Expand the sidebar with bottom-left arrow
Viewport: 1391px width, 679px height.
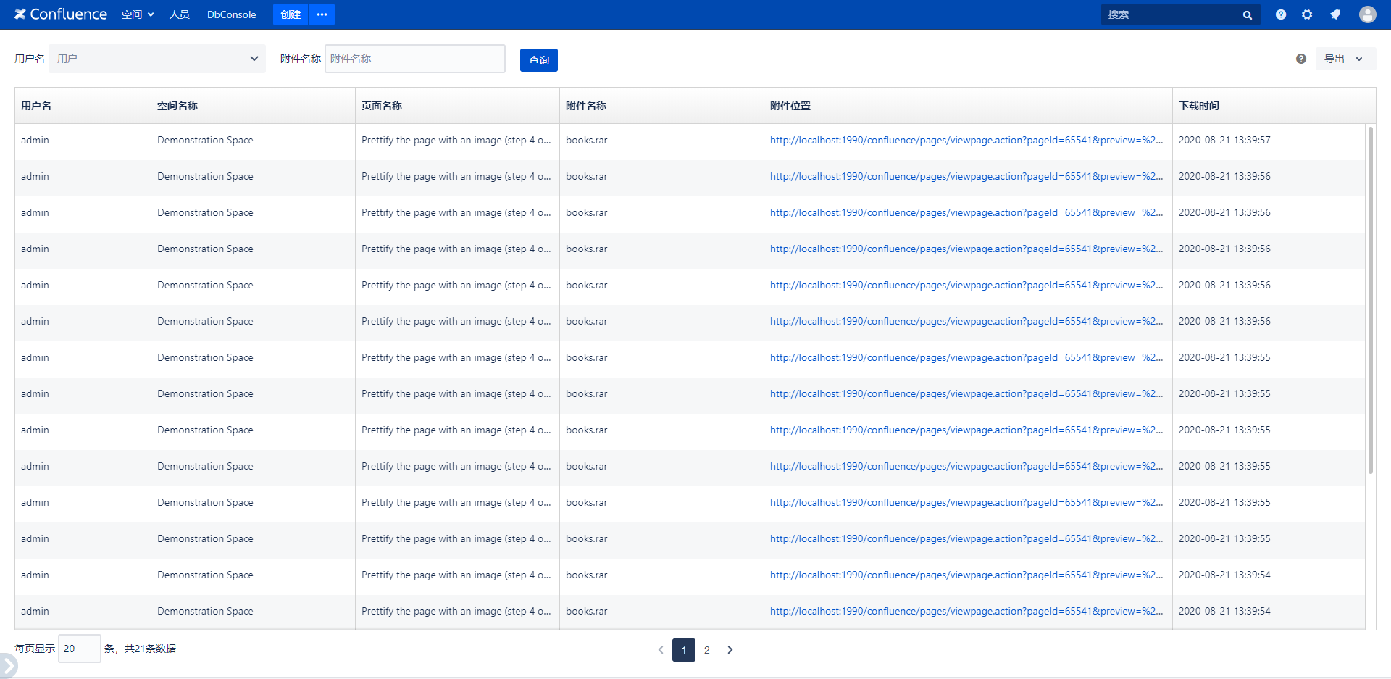[x=8, y=665]
